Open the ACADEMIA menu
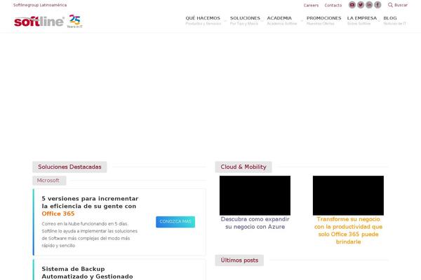The image size is (421, 280). click(x=281, y=20)
